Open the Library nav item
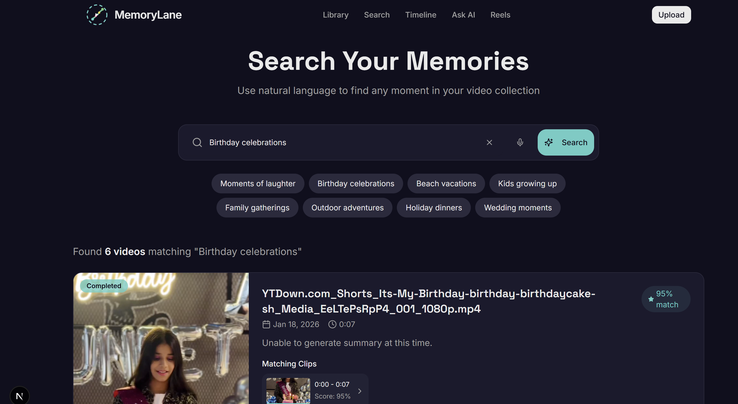Screen dimensions: 738x404 [x=335, y=15]
